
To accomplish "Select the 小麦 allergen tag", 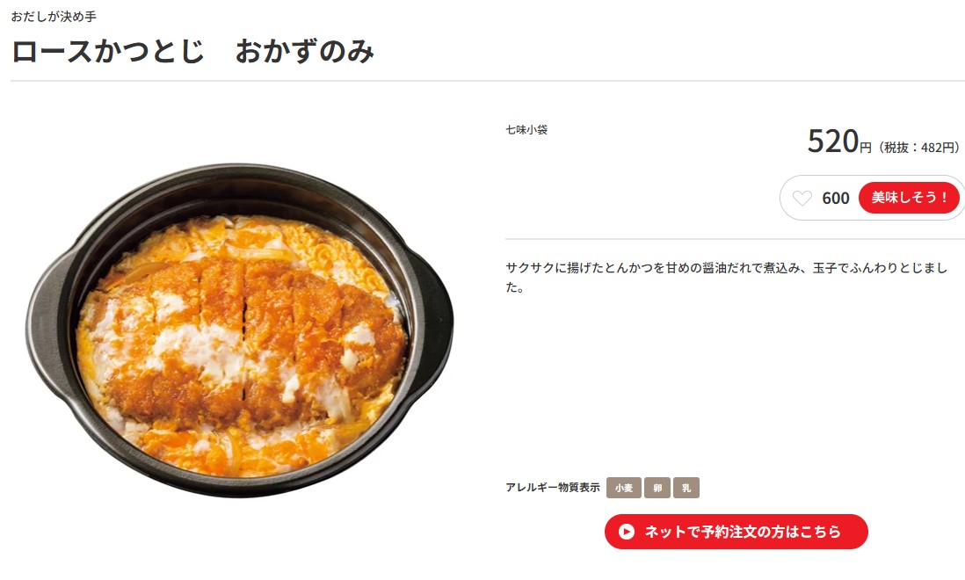I will point(623,488).
